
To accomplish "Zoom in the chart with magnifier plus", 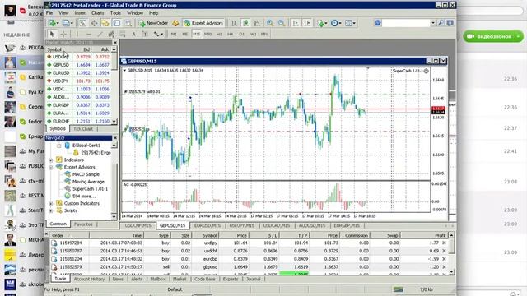I will 270,23.
